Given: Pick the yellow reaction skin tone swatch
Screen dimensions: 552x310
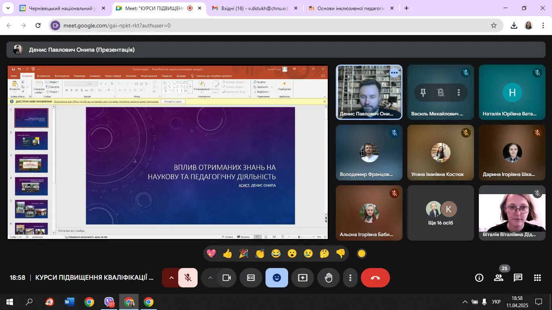Looking at the screenshot, I should click(x=362, y=253).
